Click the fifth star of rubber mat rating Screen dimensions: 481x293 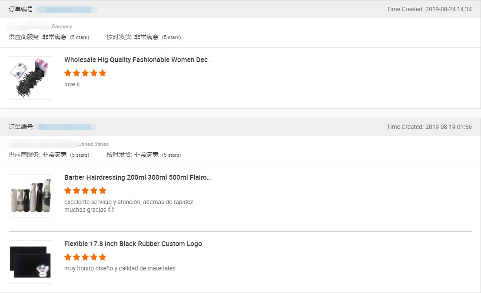coord(103,257)
